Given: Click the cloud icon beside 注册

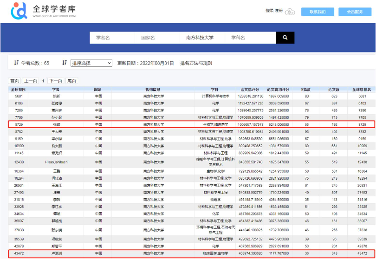Looking at the screenshot, I should click(x=290, y=12).
